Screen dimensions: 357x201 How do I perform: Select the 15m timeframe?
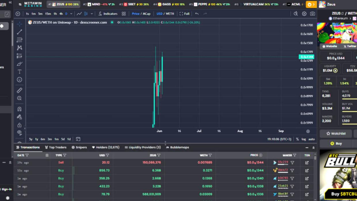[48, 14]
